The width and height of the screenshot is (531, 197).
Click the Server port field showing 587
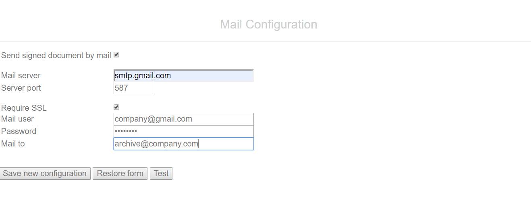(x=133, y=88)
